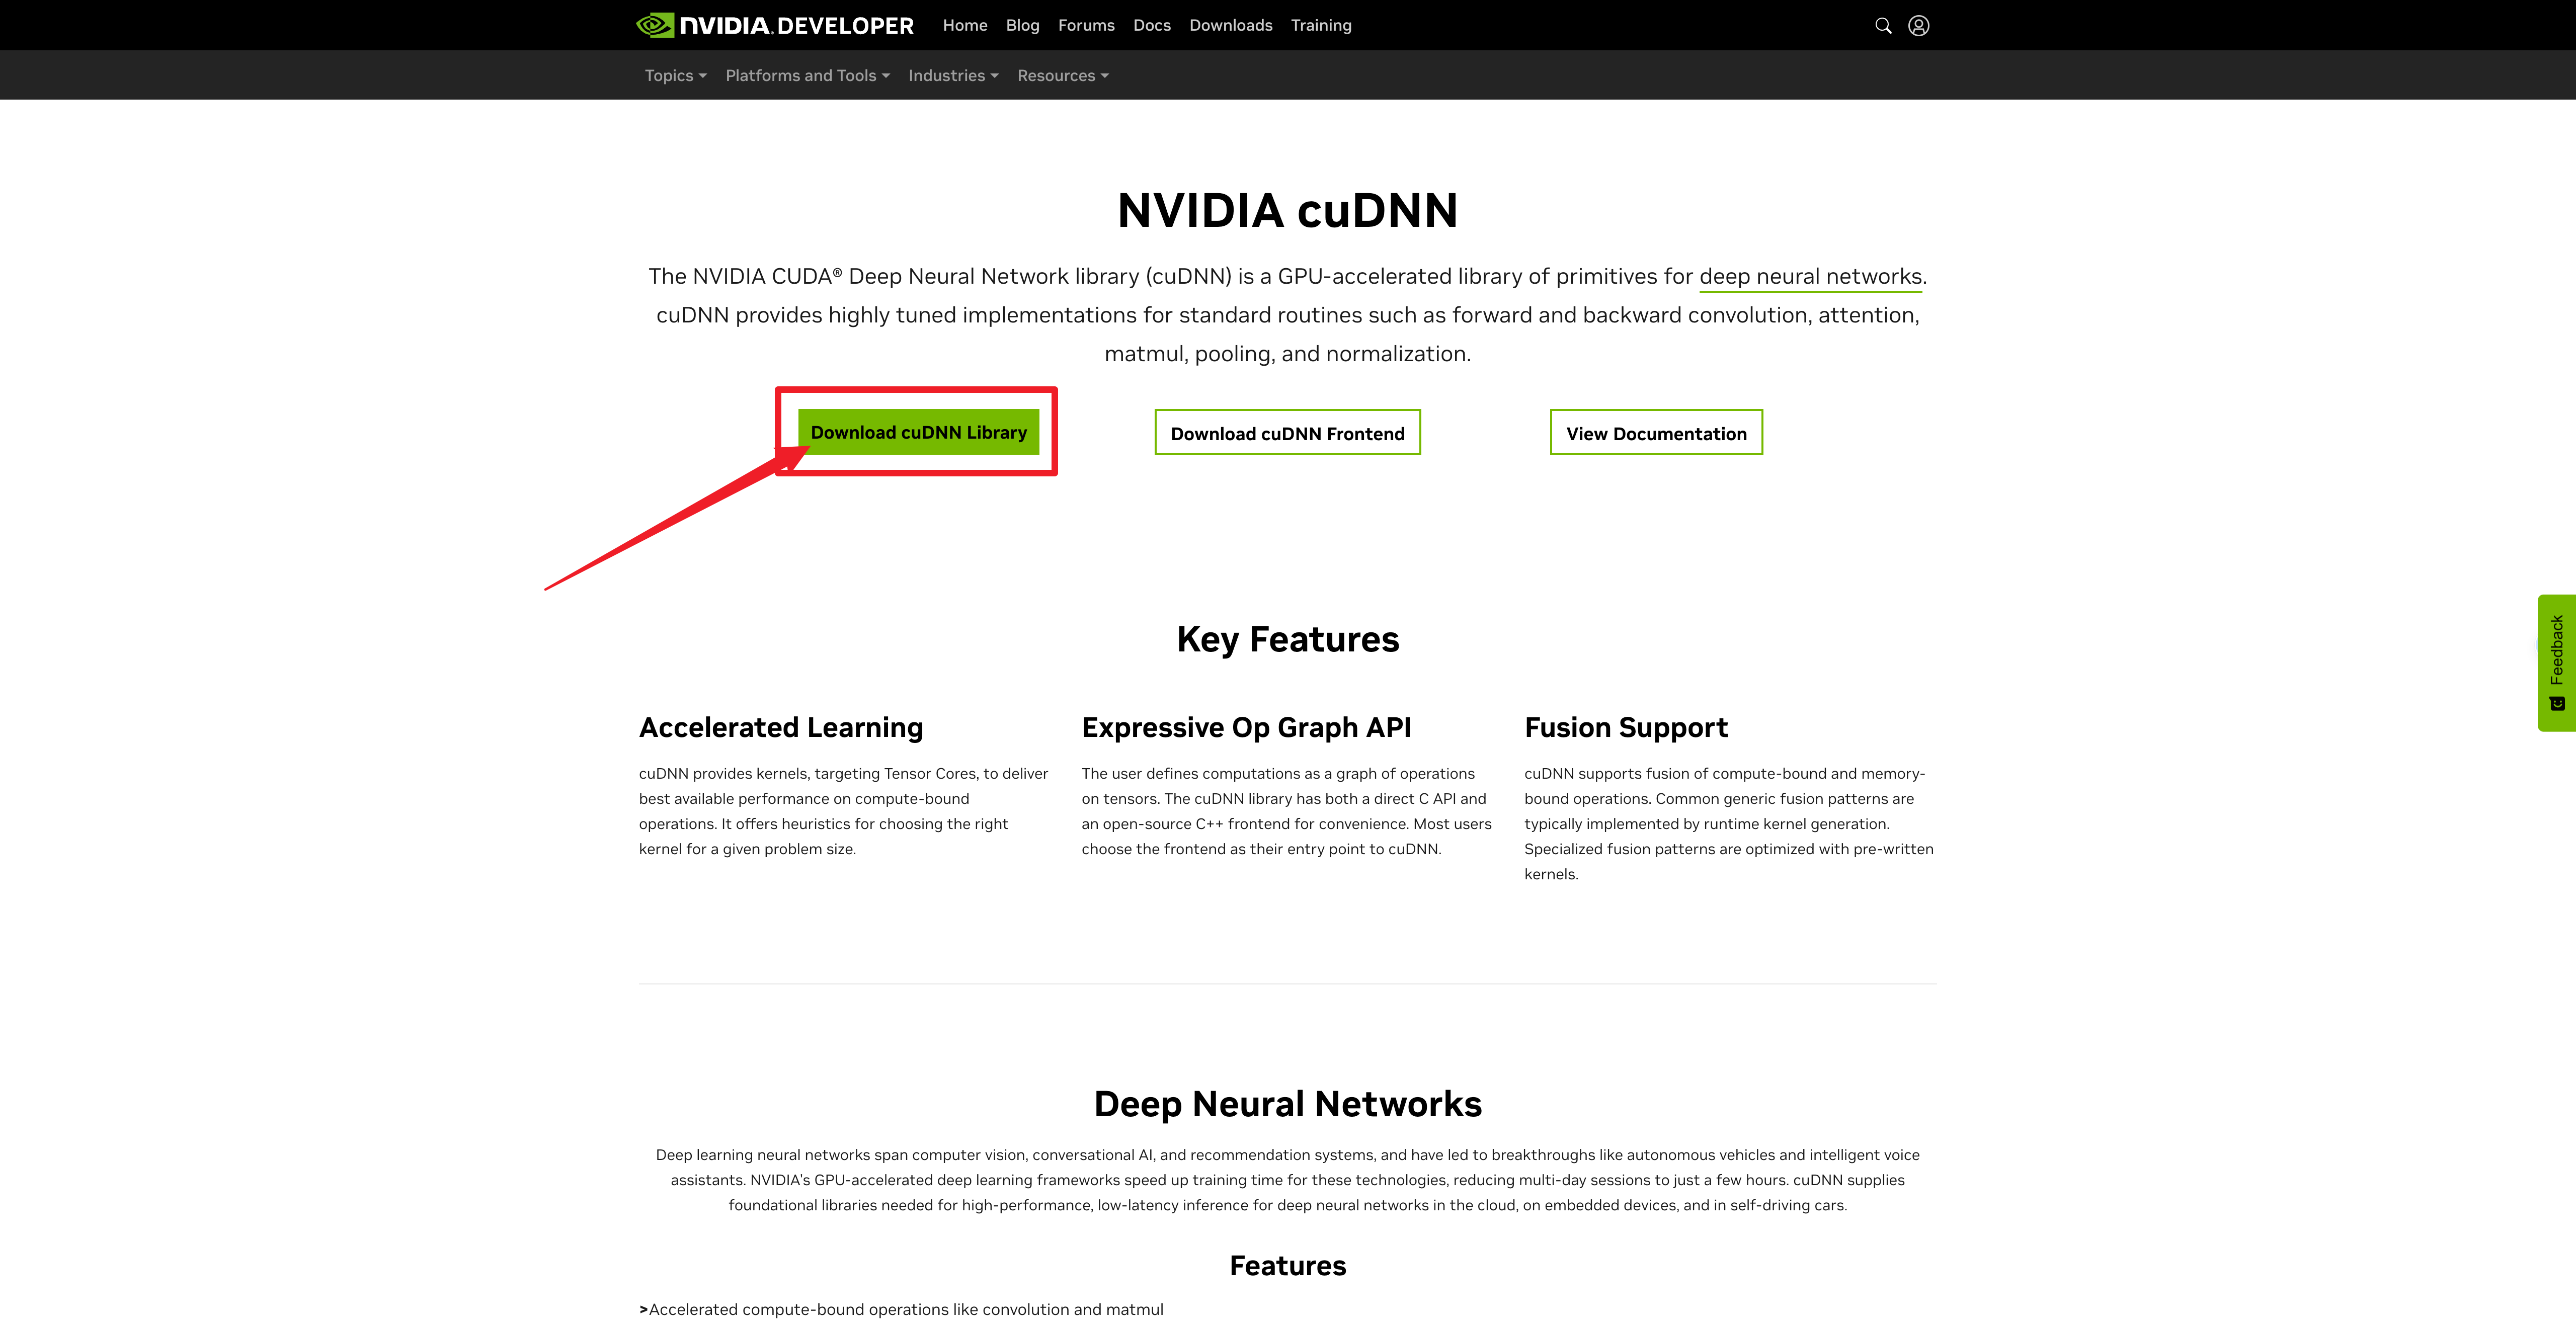This screenshot has height=1326, width=2576.
Task: Click the NVIDIA cuDNN page title
Action: coord(1288,210)
